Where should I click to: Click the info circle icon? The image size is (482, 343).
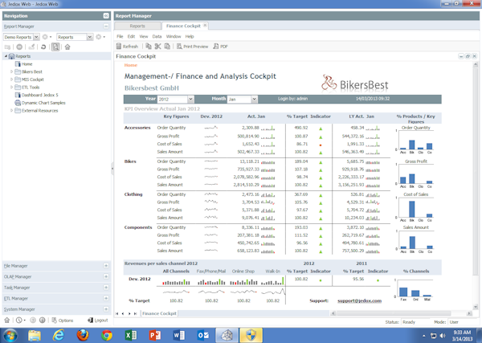pyautogui.click(x=42, y=321)
